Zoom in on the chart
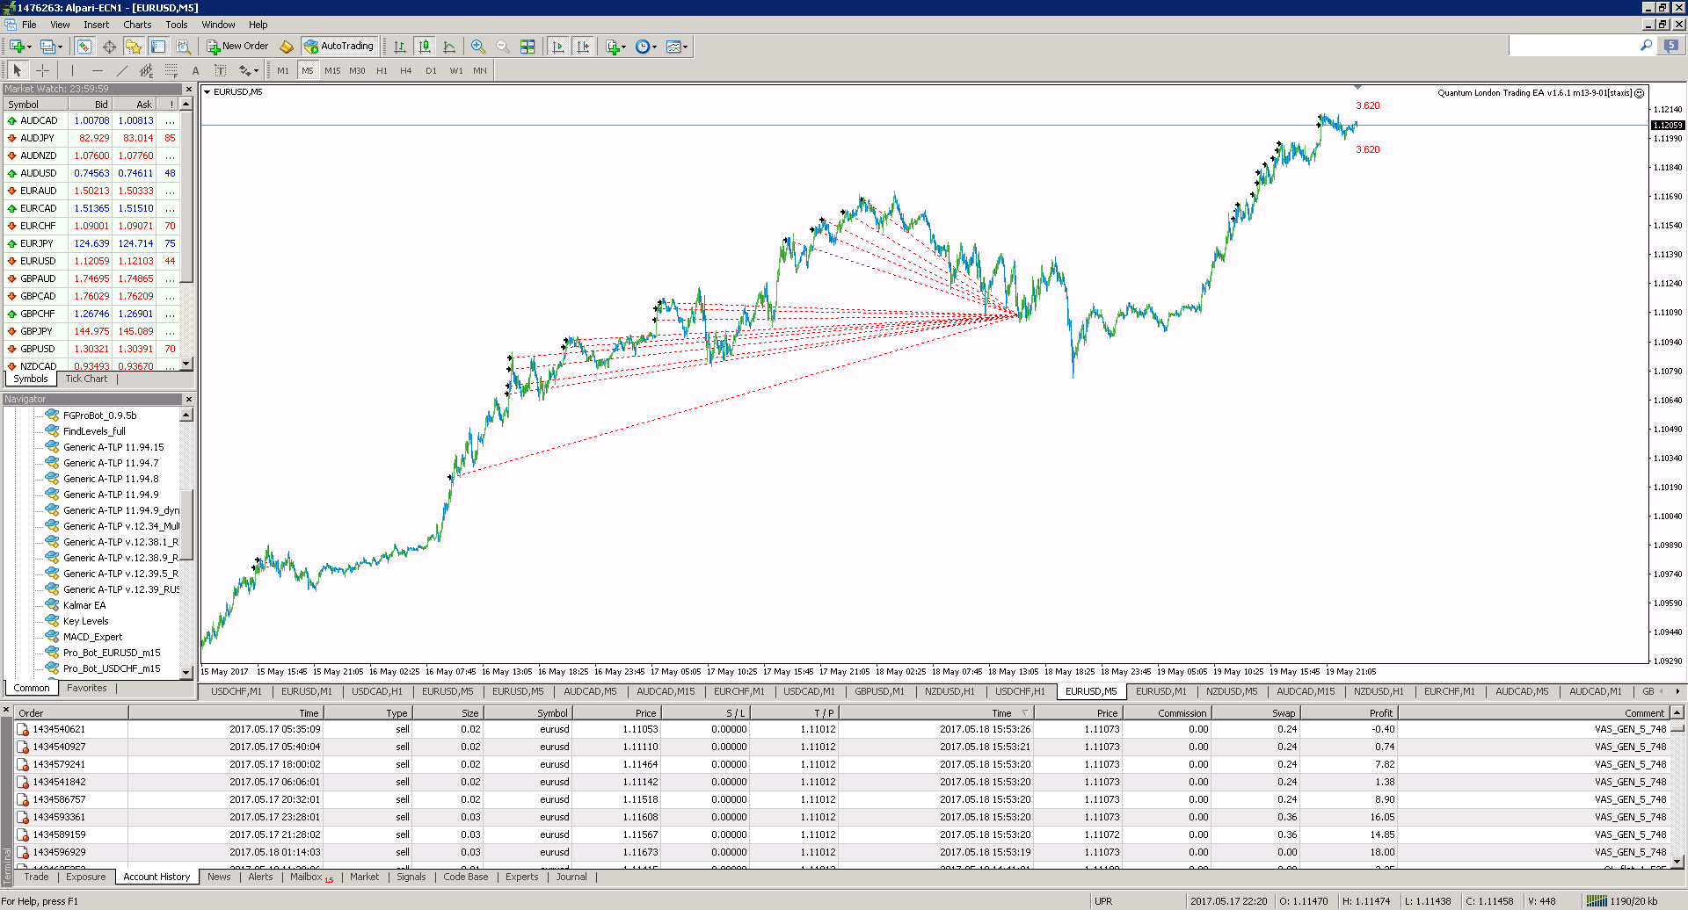 pos(477,47)
